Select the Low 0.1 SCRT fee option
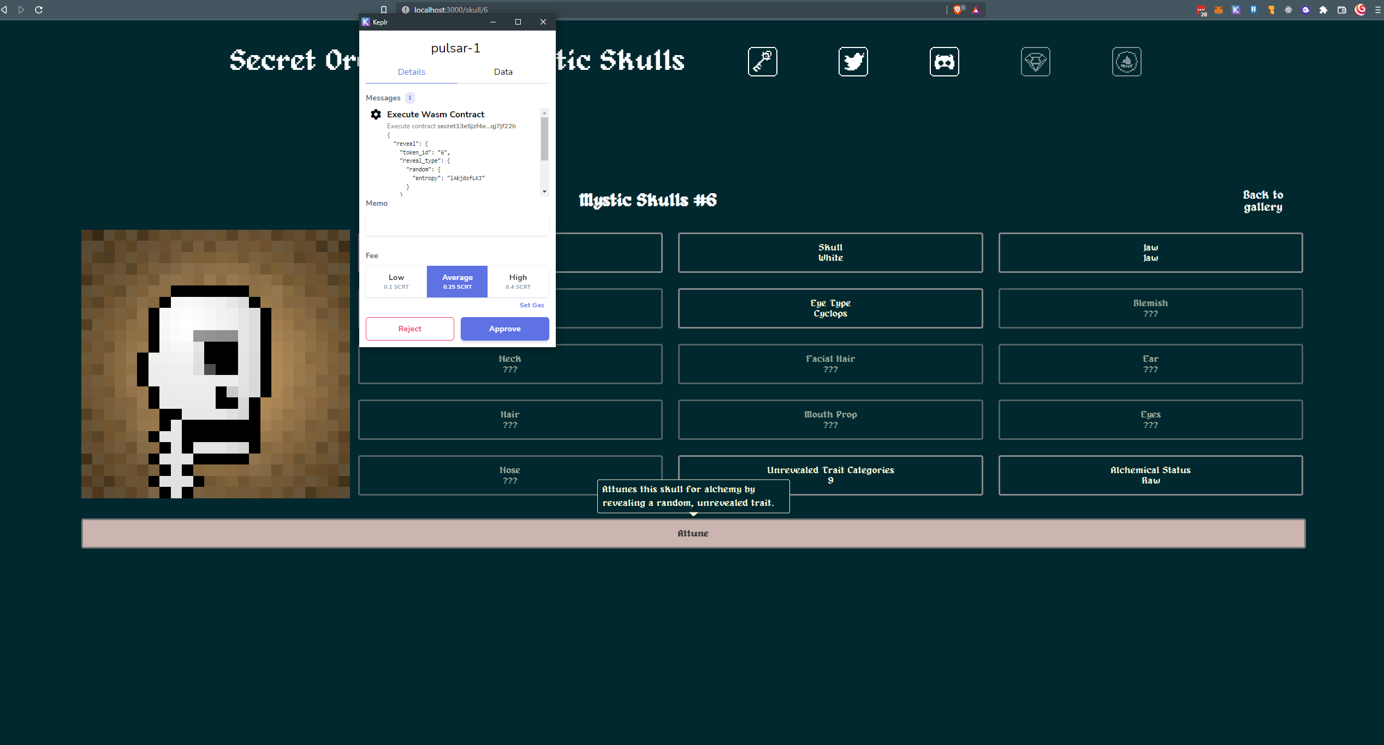 [396, 281]
